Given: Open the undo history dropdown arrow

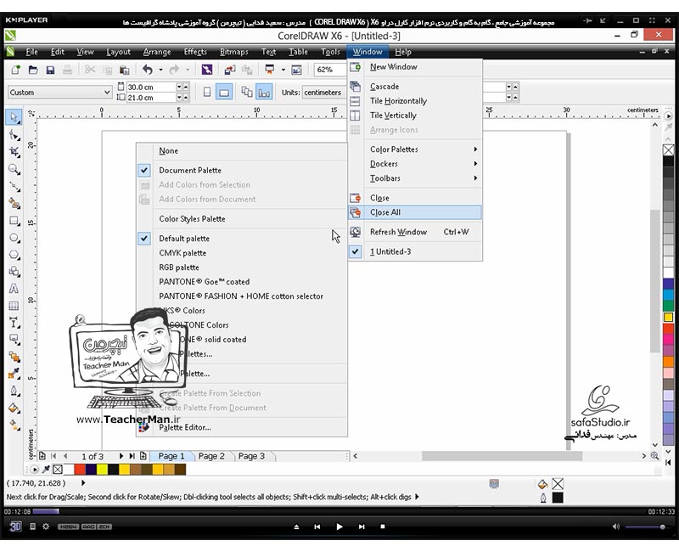Looking at the screenshot, I should (x=160, y=70).
